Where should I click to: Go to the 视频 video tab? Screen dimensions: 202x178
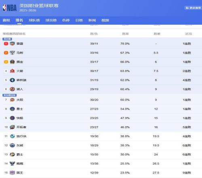[105, 20]
